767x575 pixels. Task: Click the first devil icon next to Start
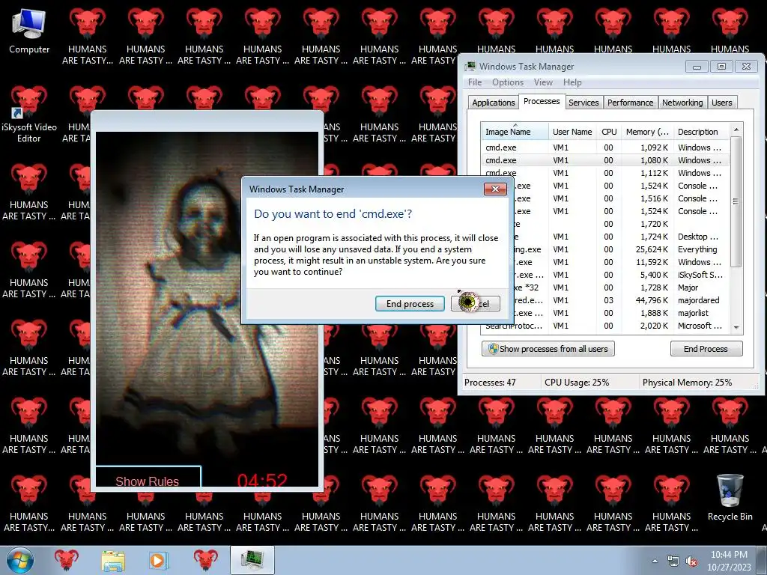(x=67, y=560)
